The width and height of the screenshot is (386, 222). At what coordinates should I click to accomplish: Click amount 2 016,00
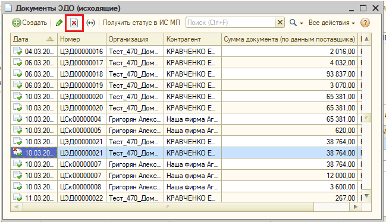343,51
